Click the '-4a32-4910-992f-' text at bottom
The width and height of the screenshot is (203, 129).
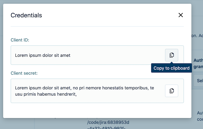[106, 128]
